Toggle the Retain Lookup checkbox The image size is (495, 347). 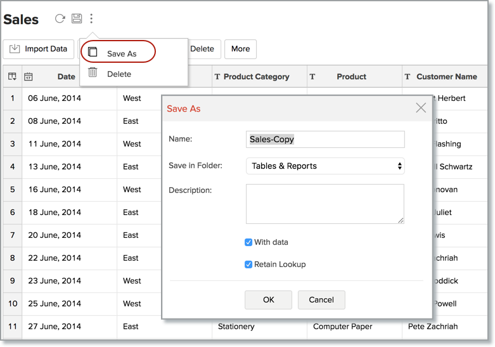pyautogui.click(x=248, y=265)
